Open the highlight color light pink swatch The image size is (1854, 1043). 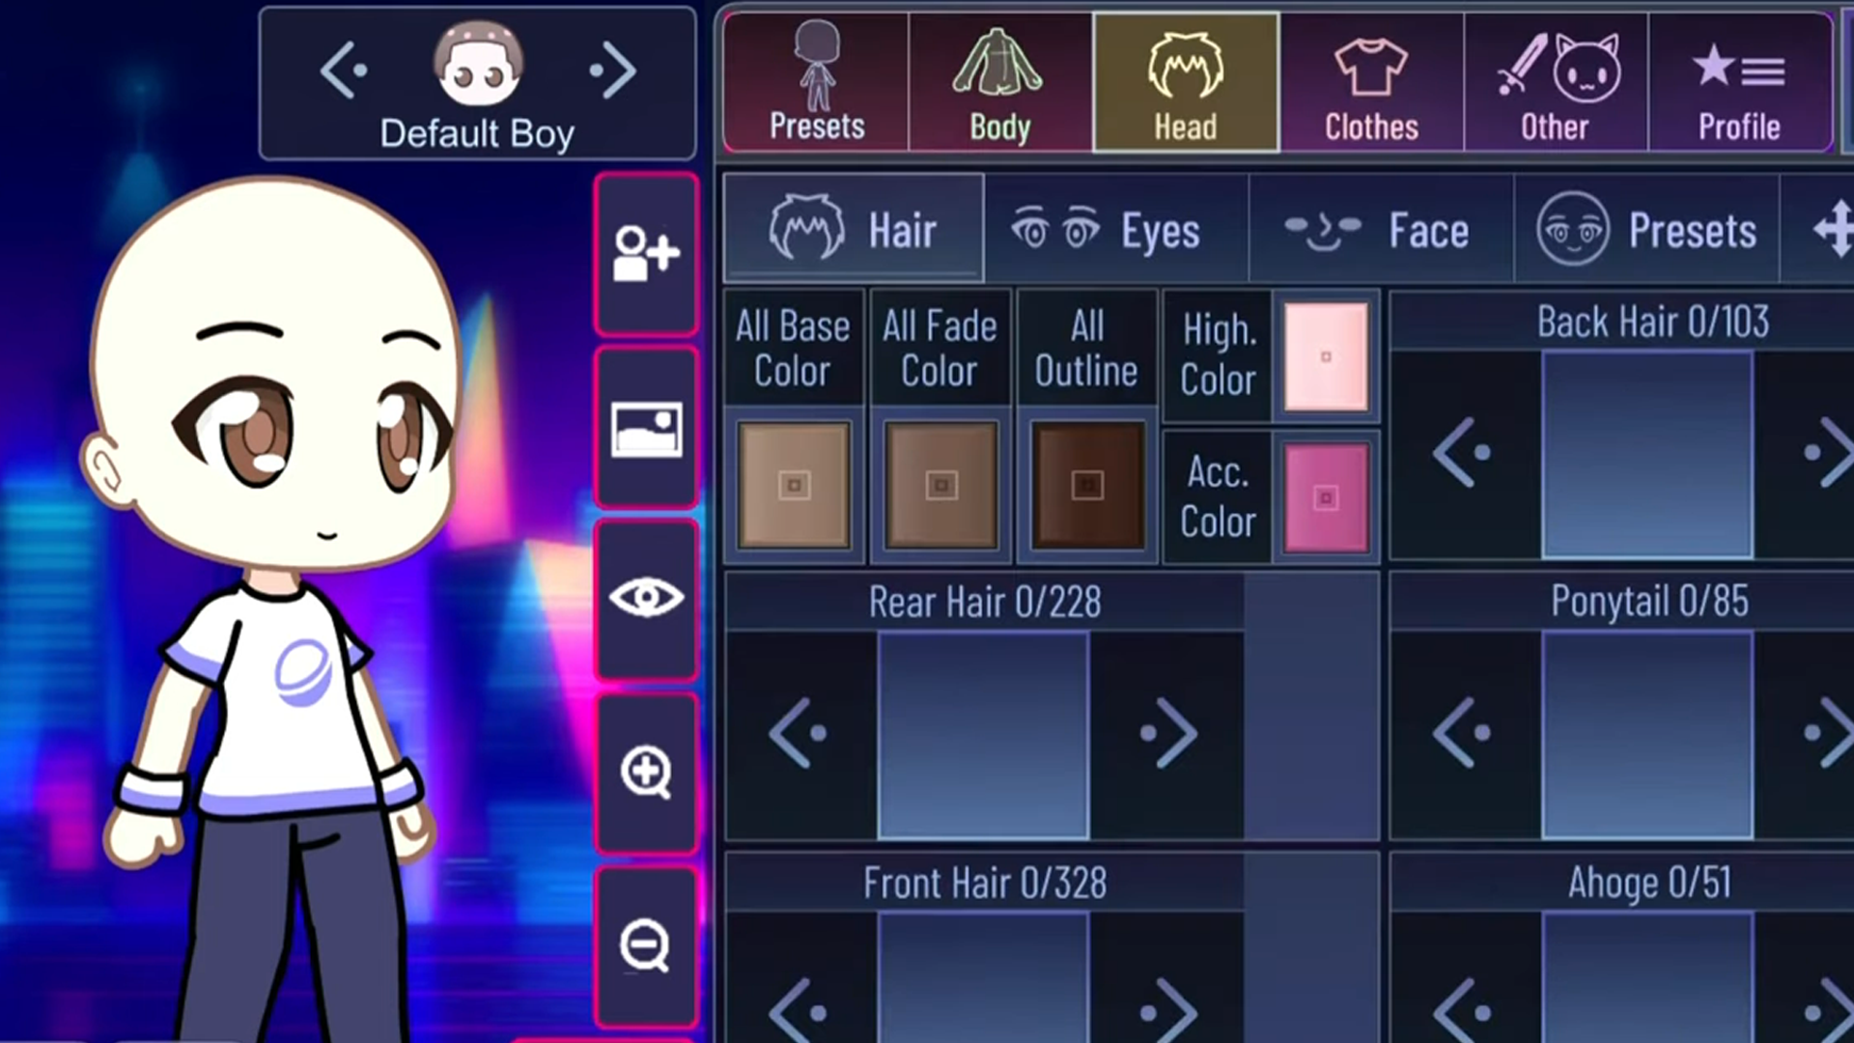[1327, 356]
